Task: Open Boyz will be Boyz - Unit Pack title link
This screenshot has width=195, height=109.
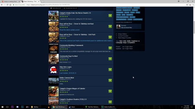Action: pyautogui.click(x=77, y=35)
